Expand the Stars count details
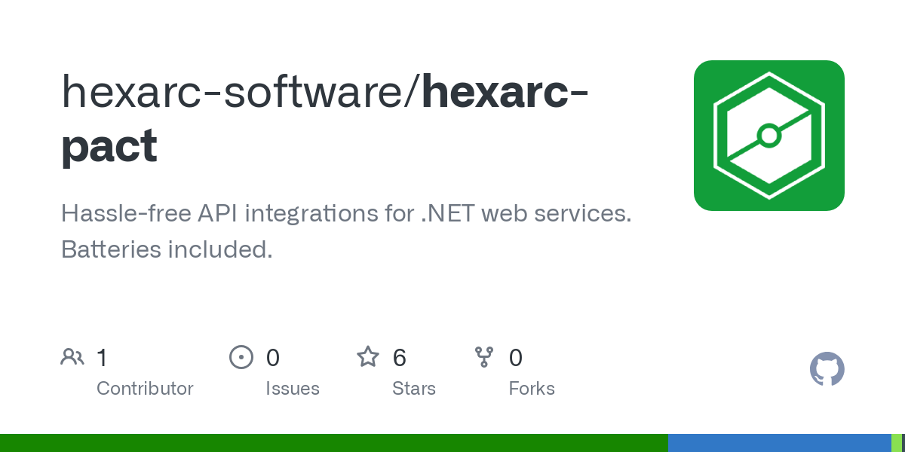Image resolution: width=905 pixels, height=452 pixels. tap(399, 358)
